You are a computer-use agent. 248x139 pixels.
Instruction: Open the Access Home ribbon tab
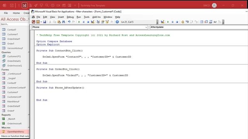pyautogui.click(x=16, y=13)
